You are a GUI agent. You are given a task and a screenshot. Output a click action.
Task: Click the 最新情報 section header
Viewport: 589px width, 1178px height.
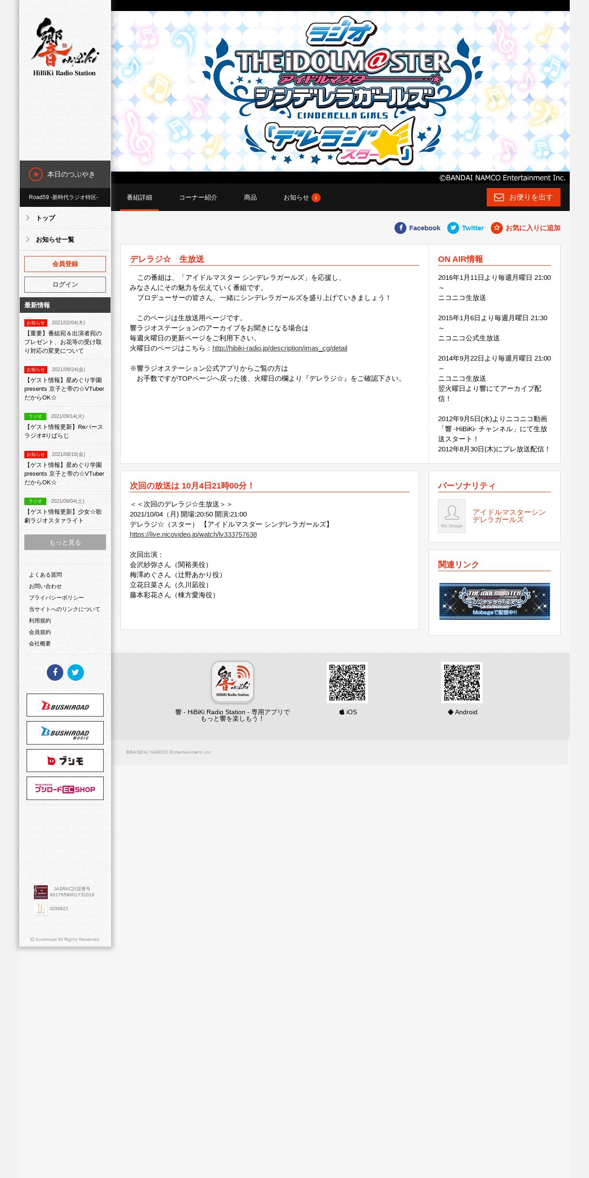(65, 305)
